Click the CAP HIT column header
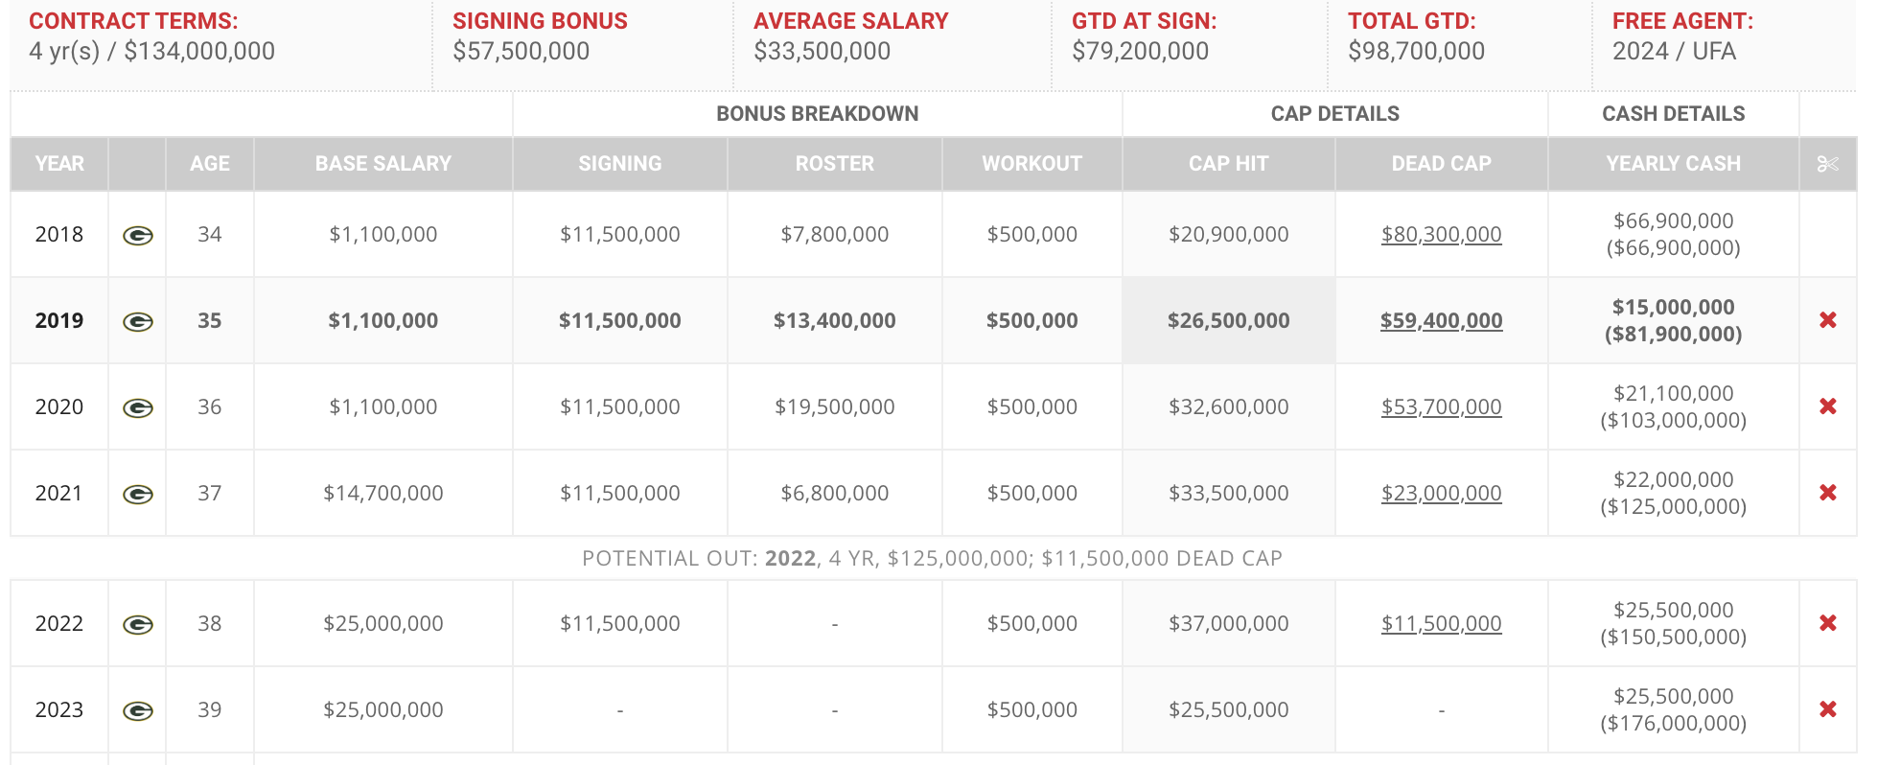 (1228, 164)
